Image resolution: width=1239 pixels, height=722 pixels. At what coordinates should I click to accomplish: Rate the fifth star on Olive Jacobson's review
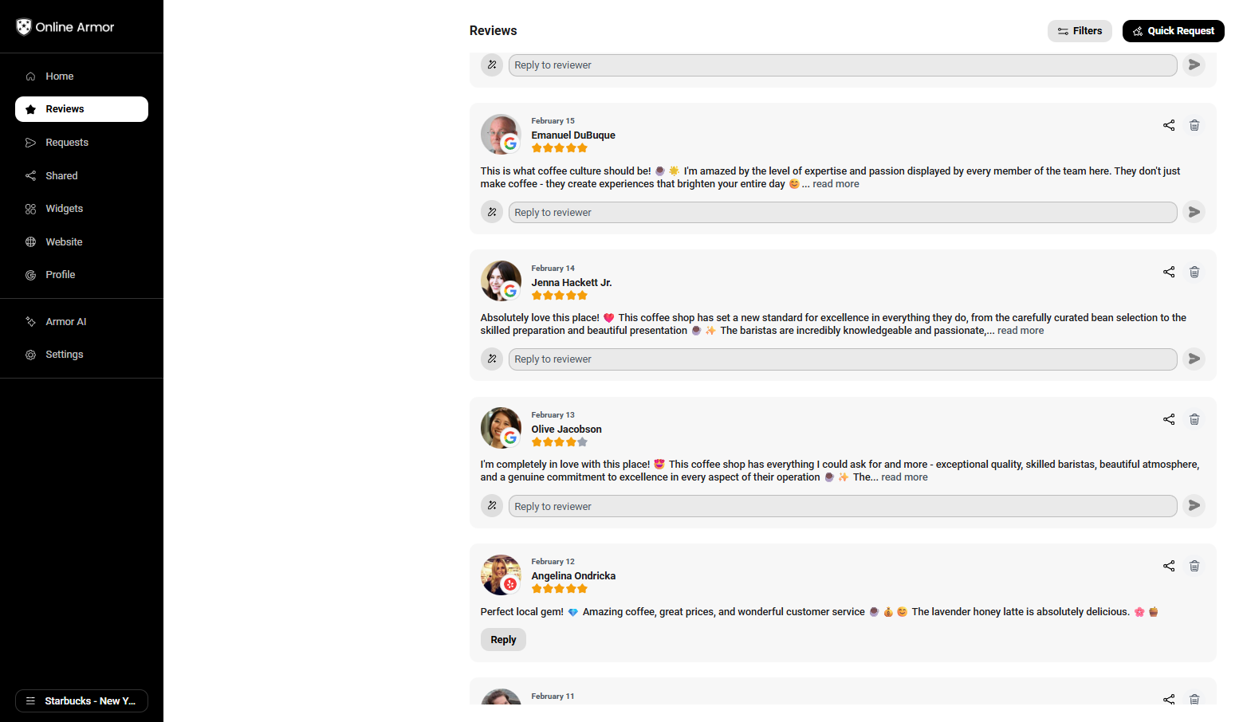[x=583, y=441]
